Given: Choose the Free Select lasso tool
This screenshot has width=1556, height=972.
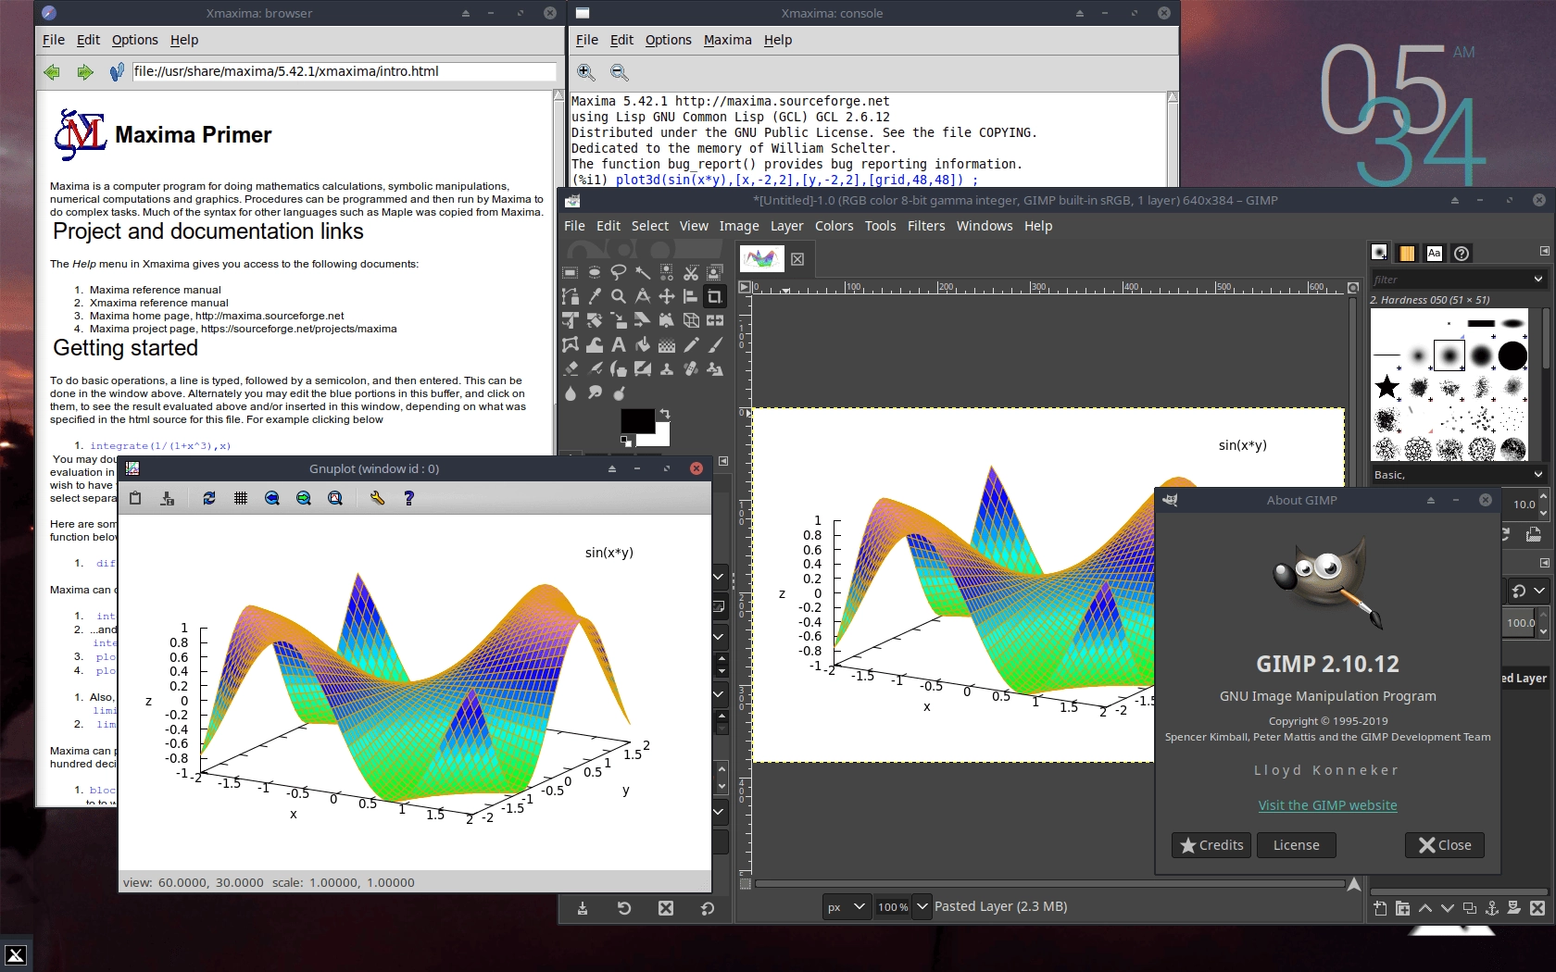Looking at the screenshot, I should pos(619,272).
